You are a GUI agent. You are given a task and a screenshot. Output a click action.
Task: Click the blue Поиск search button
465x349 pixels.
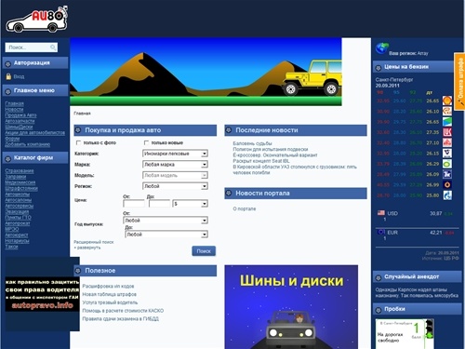[x=204, y=251]
